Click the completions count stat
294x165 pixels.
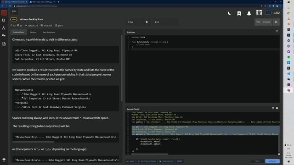pos(46,26)
